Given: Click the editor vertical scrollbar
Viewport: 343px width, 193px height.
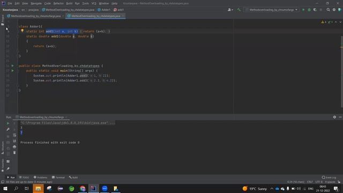Looking at the screenshot, I should tap(341, 71).
